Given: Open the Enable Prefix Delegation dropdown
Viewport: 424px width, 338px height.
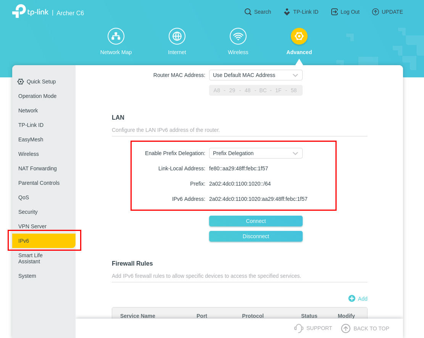Looking at the screenshot, I should tap(256, 153).
